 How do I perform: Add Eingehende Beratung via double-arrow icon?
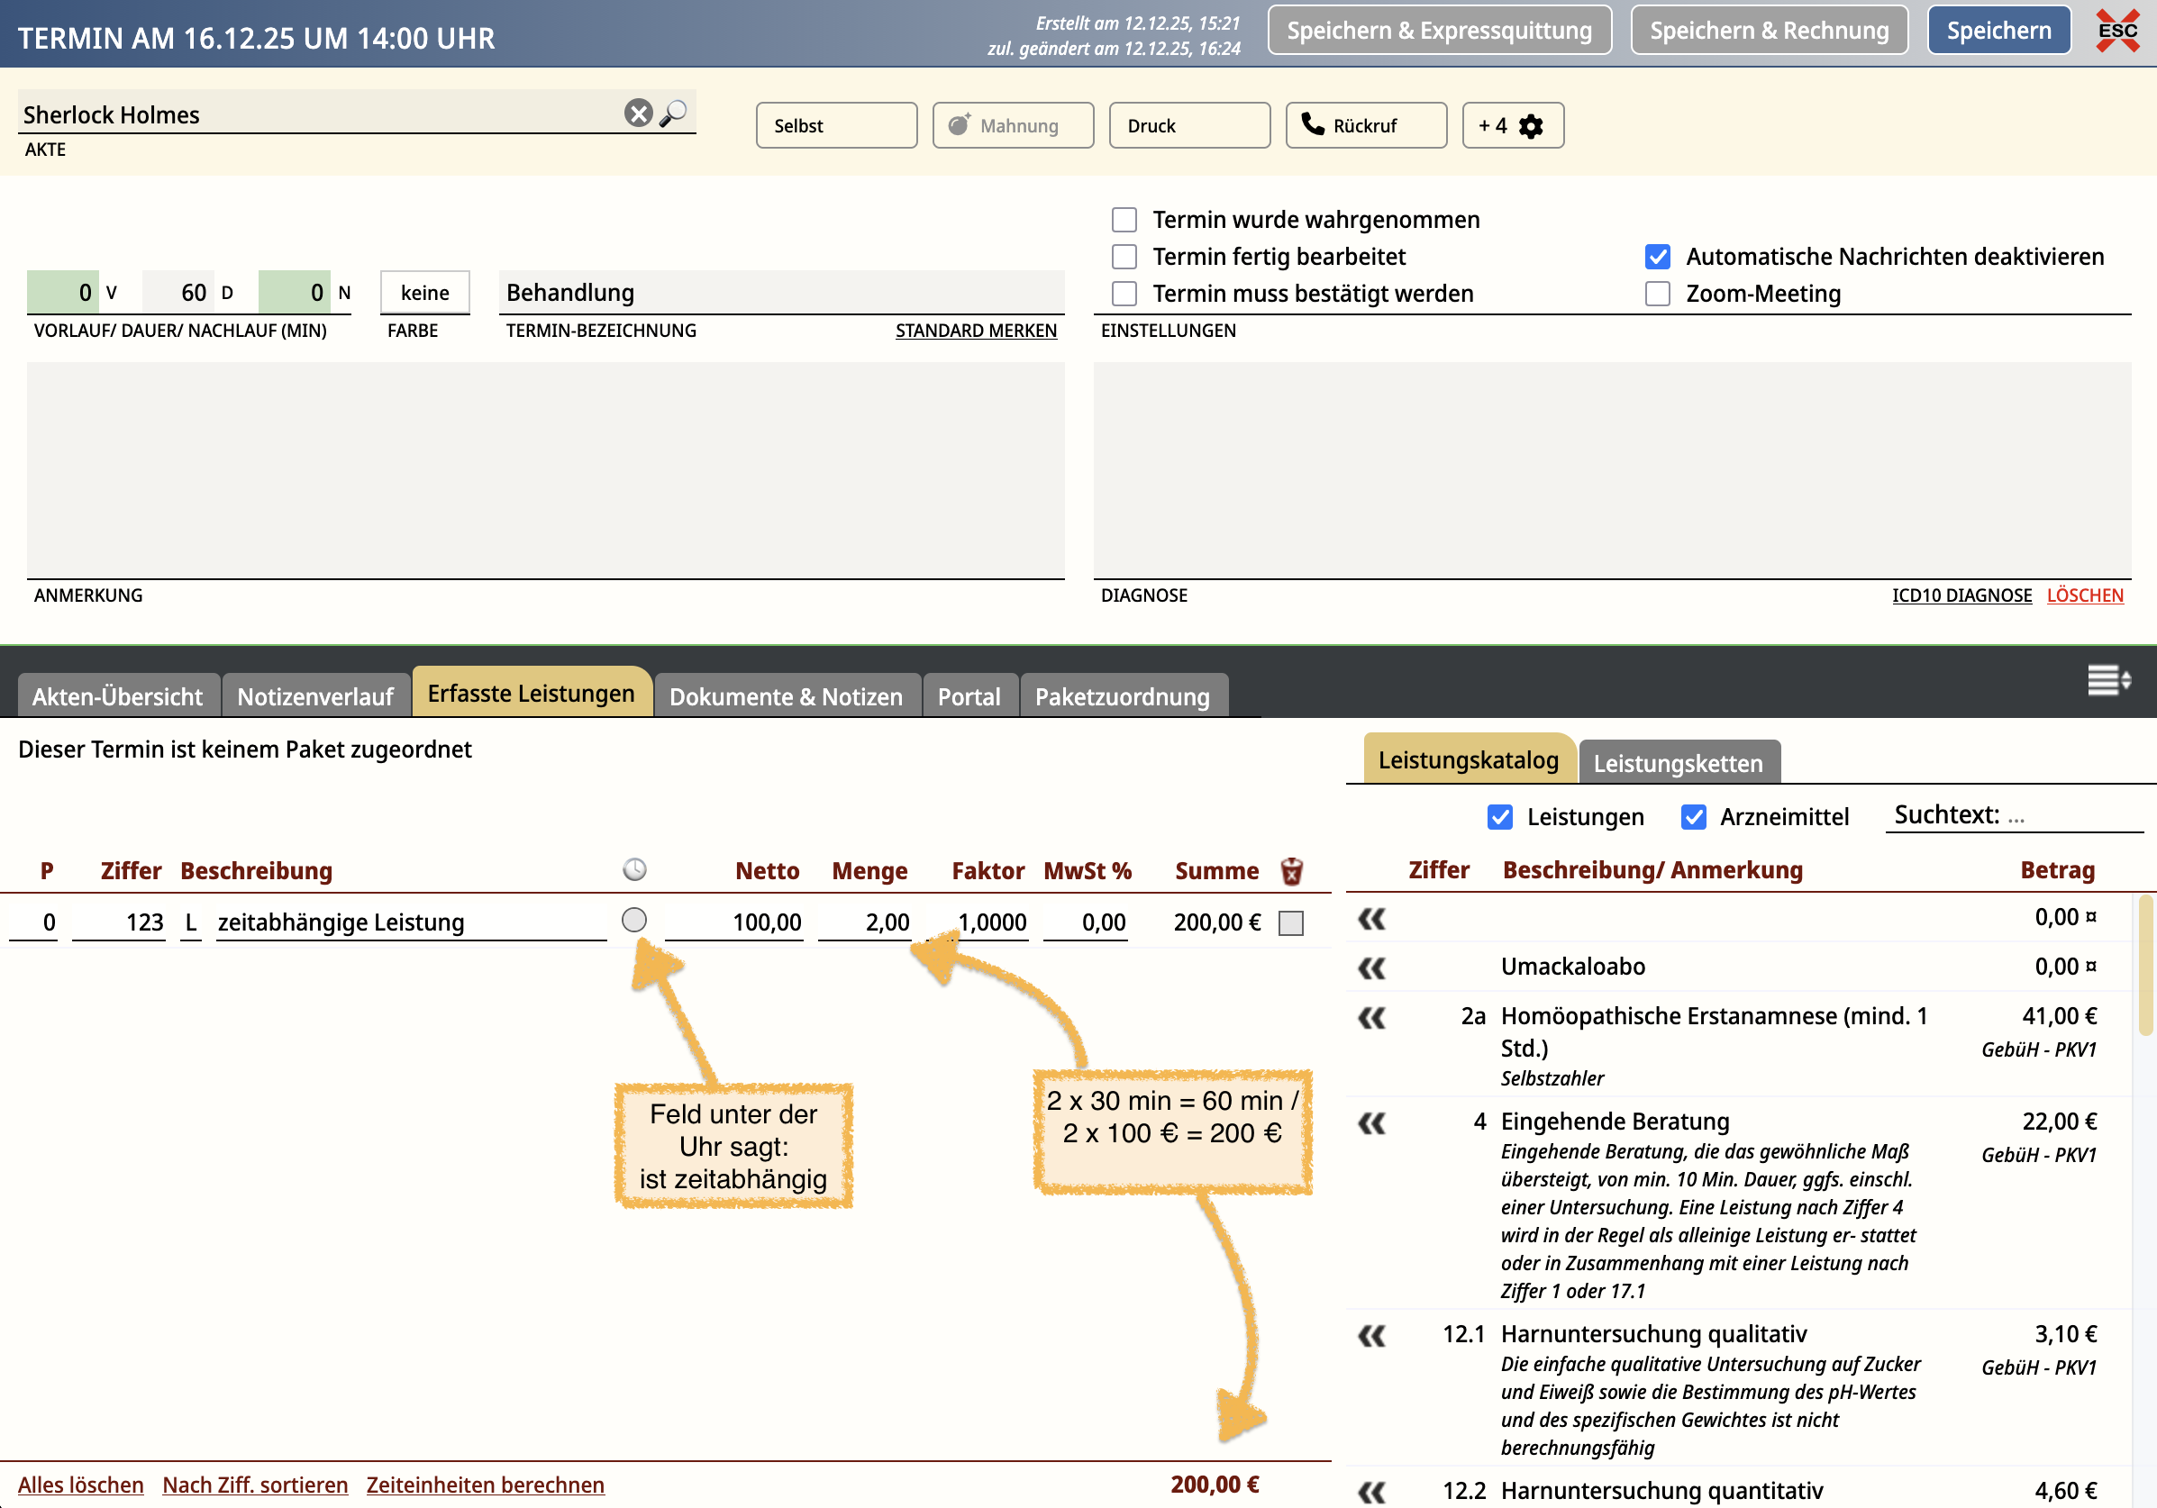click(x=1371, y=1122)
